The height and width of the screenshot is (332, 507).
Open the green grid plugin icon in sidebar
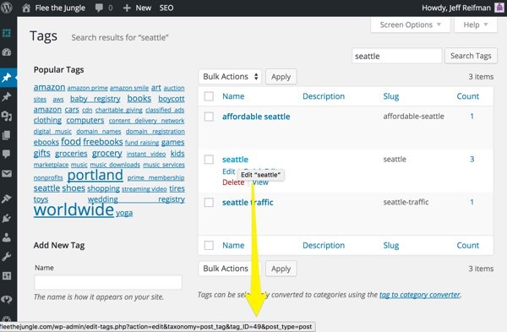point(7,33)
